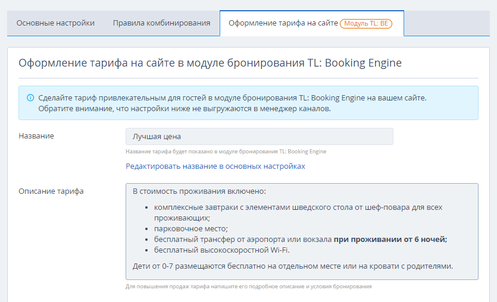Image resolution: width=497 pixels, height=302 pixels.
Task: Select the Оформление тарифа на сайте tab
Action: tap(311, 23)
